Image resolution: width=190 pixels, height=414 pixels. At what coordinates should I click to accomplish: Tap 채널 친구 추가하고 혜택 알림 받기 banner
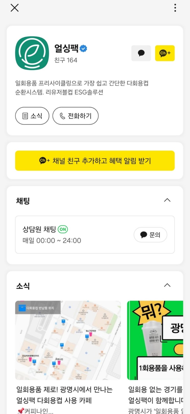pyautogui.click(x=95, y=161)
